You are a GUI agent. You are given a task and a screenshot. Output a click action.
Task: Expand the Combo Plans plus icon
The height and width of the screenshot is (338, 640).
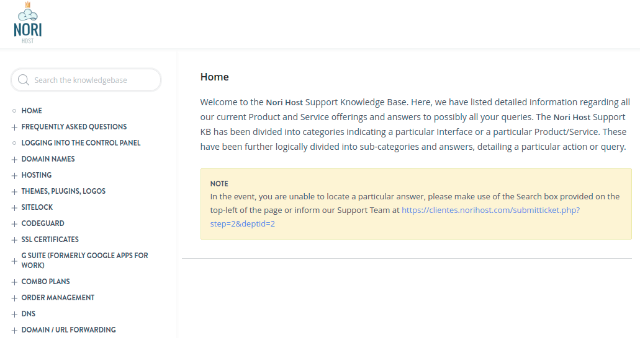point(14,282)
